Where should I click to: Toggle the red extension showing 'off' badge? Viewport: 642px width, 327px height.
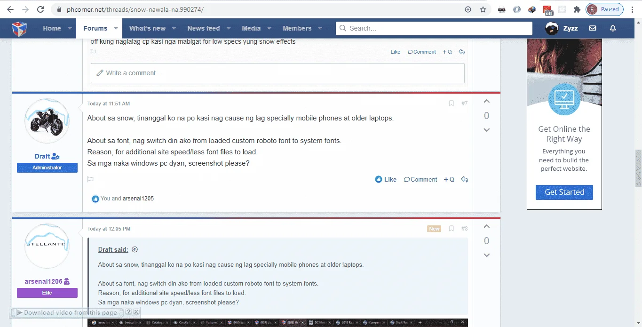click(547, 10)
